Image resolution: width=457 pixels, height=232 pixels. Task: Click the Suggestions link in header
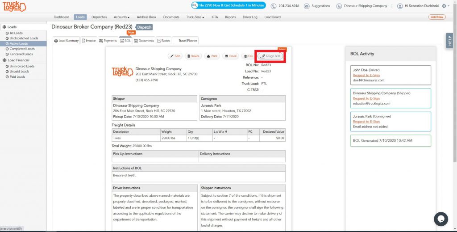[320, 6]
